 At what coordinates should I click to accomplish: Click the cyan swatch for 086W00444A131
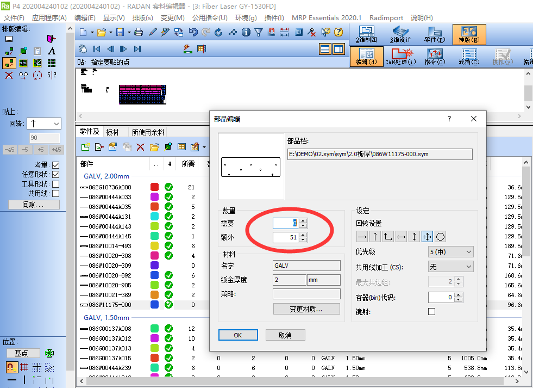click(155, 217)
